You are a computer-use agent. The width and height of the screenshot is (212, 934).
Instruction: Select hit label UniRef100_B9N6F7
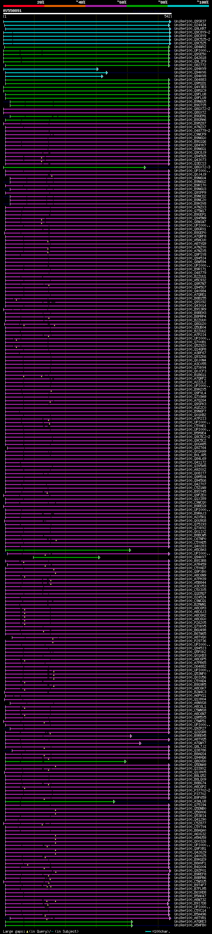tap(190, 411)
